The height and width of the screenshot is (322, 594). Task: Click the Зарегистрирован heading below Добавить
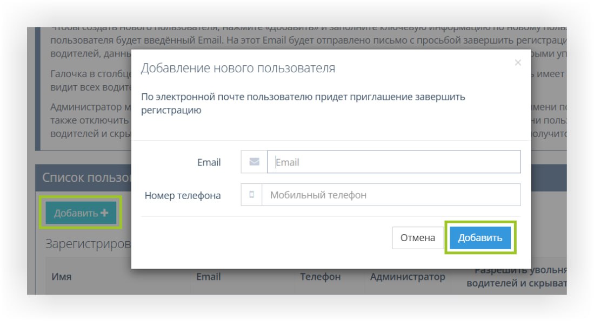[83, 243]
